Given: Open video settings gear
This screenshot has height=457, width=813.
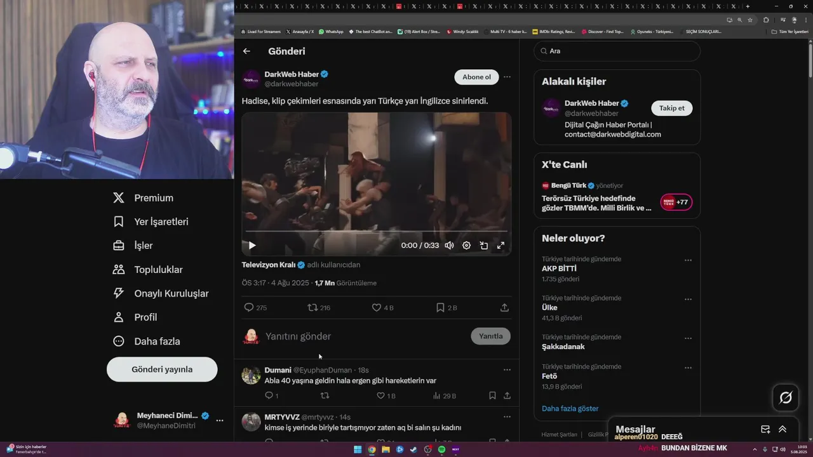Looking at the screenshot, I should (x=466, y=245).
